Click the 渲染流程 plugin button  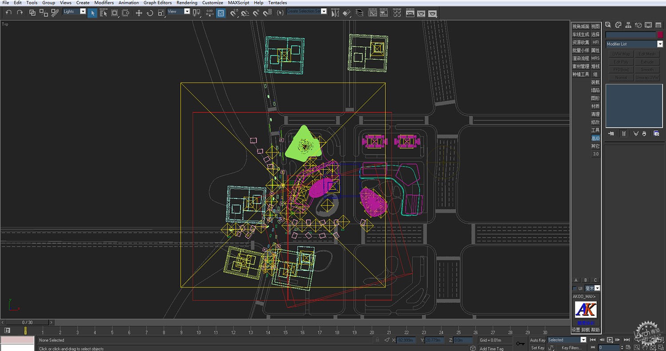pyautogui.click(x=581, y=59)
